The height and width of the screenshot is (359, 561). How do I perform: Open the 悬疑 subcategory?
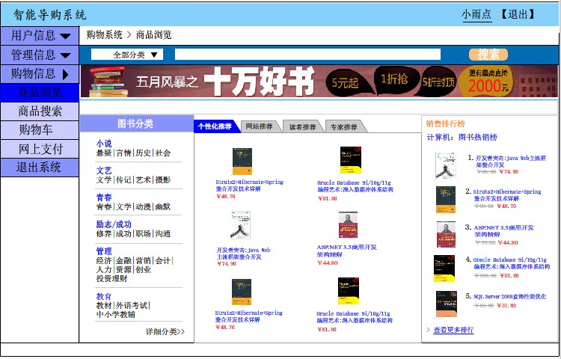104,153
